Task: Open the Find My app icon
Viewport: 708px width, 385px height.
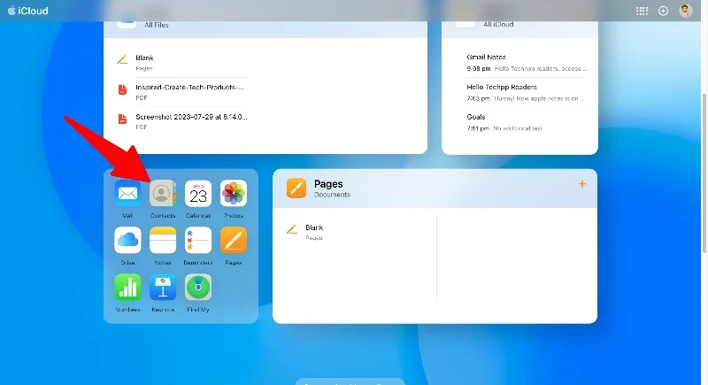Action: tap(197, 287)
